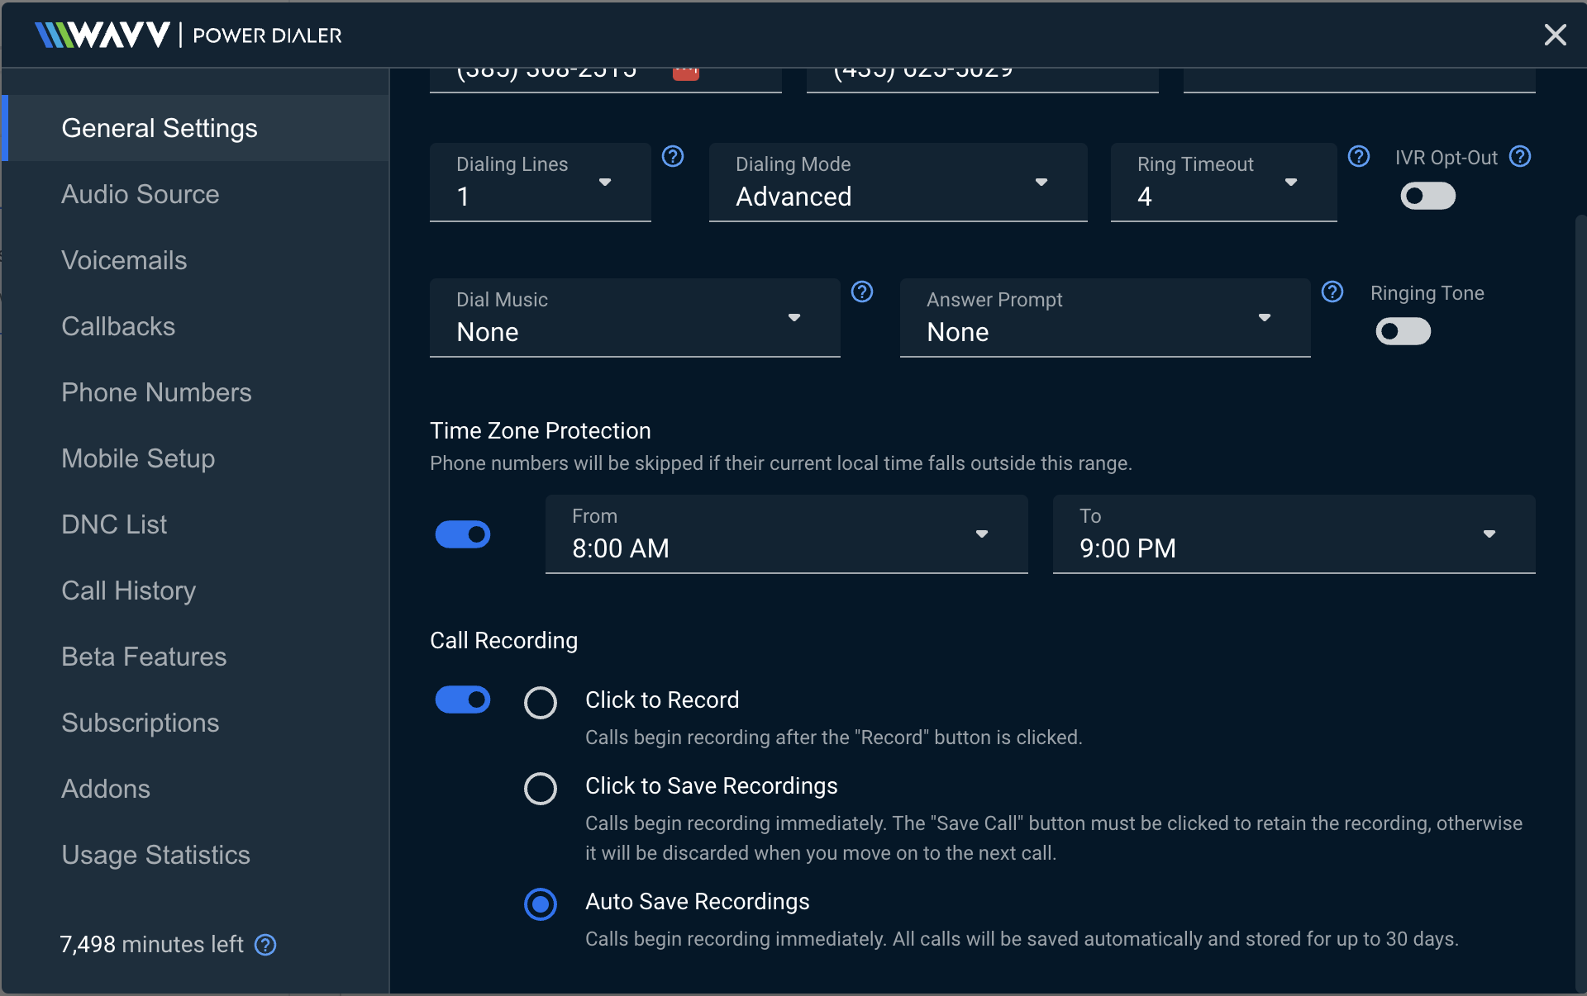The width and height of the screenshot is (1587, 996).
Task: Go to Audio Source settings
Action: point(195,194)
